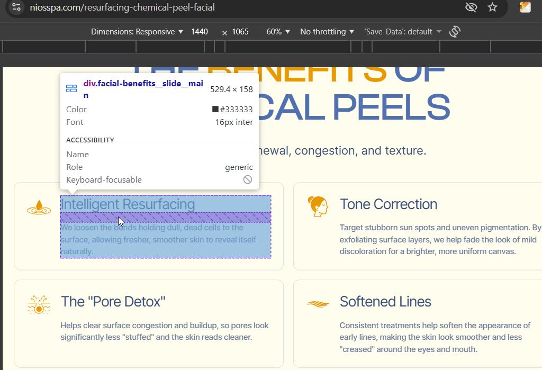Open the 60% zoom dropdown
Image resolution: width=542 pixels, height=370 pixels.
[278, 32]
